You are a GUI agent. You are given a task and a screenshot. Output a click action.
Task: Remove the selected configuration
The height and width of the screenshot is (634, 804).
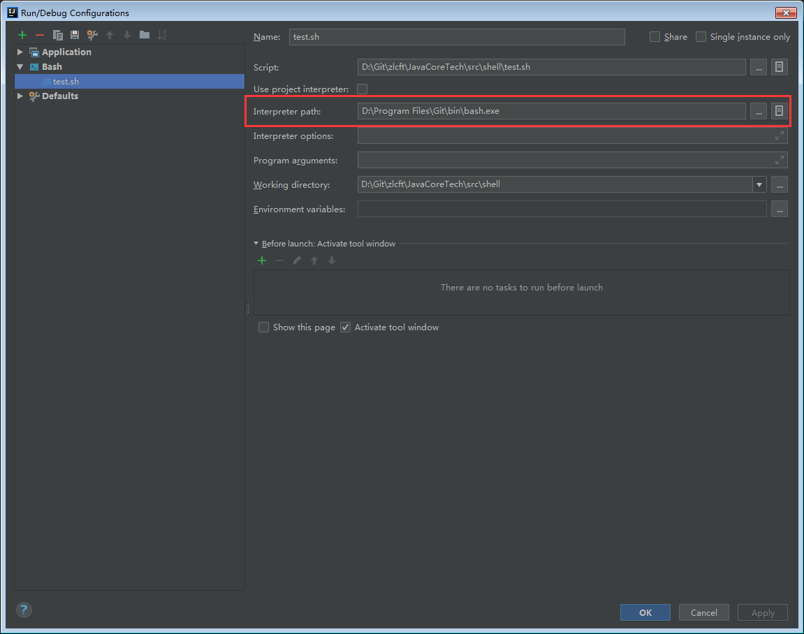click(39, 35)
